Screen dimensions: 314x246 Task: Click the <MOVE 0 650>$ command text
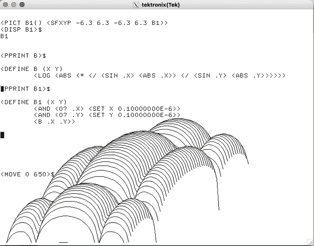point(27,175)
